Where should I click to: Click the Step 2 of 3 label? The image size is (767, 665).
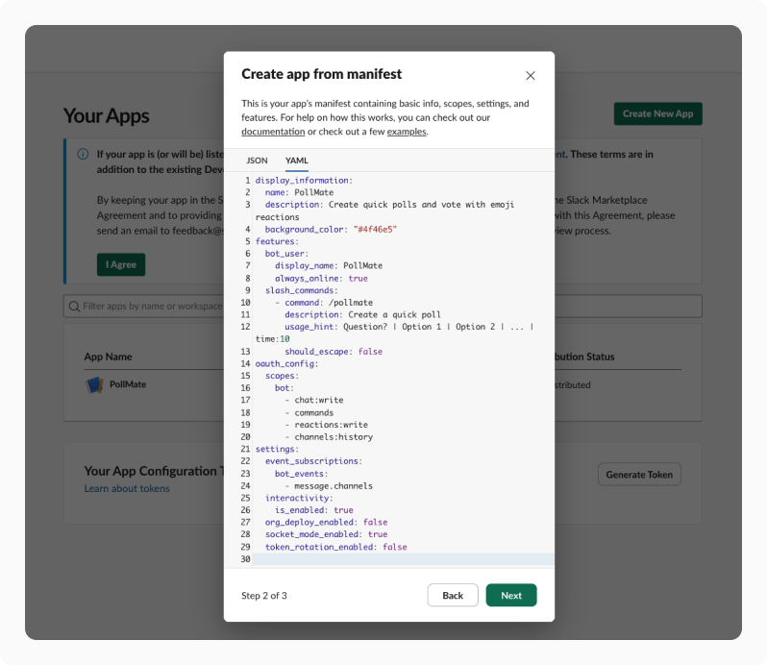[x=264, y=596]
